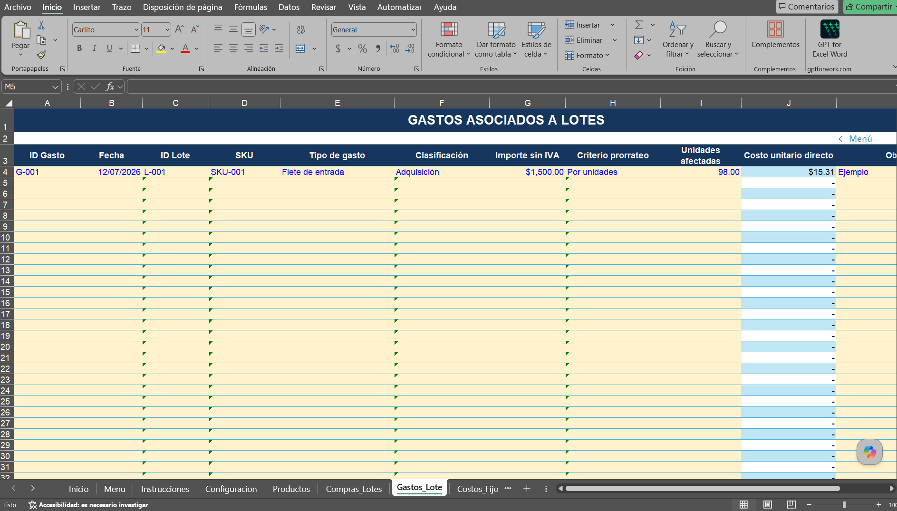Decrease font size with small A icon
The image size is (897, 511).
tap(195, 29)
